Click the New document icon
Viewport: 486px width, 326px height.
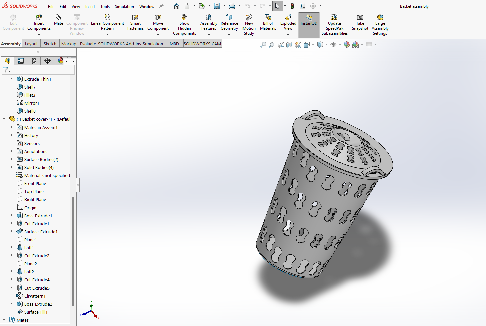pyautogui.click(x=187, y=6)
